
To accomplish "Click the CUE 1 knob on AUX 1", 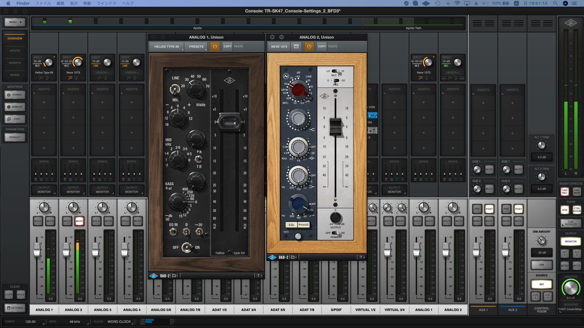I will 477,170.
